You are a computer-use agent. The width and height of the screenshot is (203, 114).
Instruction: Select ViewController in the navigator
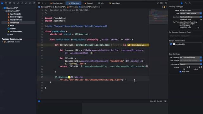click(16, 20)
